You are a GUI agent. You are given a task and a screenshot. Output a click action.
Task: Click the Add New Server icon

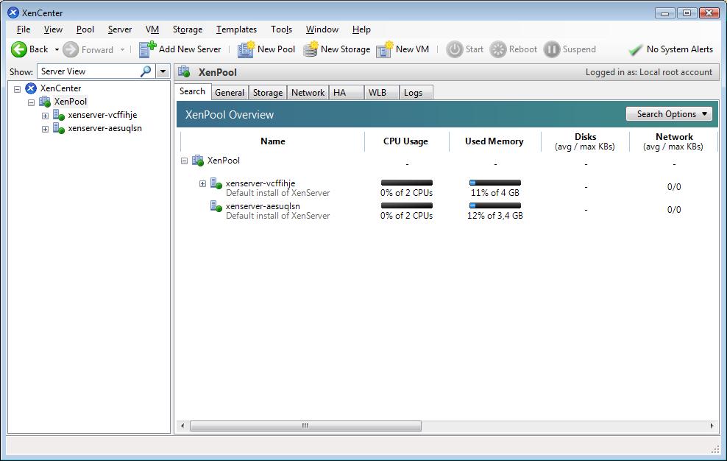coord(147,49)
